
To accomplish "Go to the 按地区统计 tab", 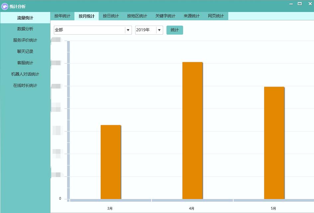I will (x=137, y=16).
